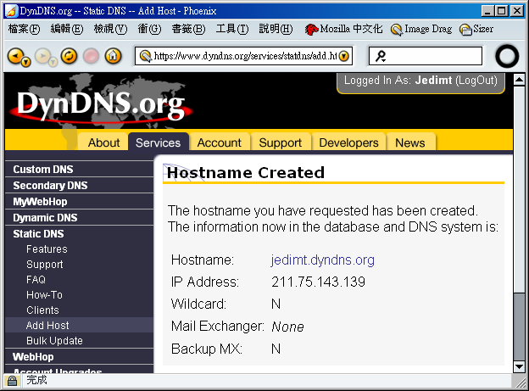
Task: Open Static DNS Features link
Action: pyautogui.click(x=47, y=249)
